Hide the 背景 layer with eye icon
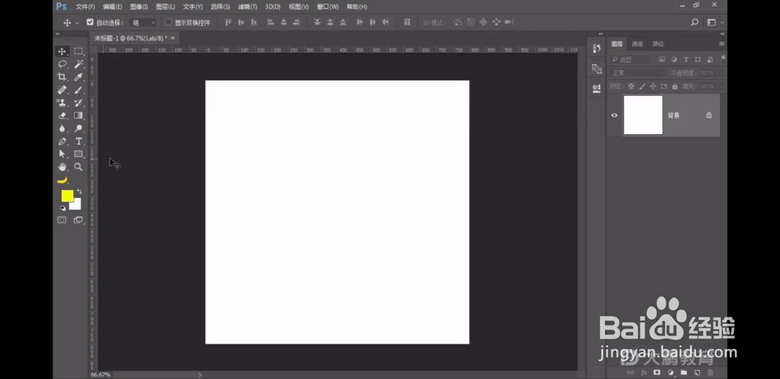This screenshot has width=780, height=379. click(x=614, y=115)
